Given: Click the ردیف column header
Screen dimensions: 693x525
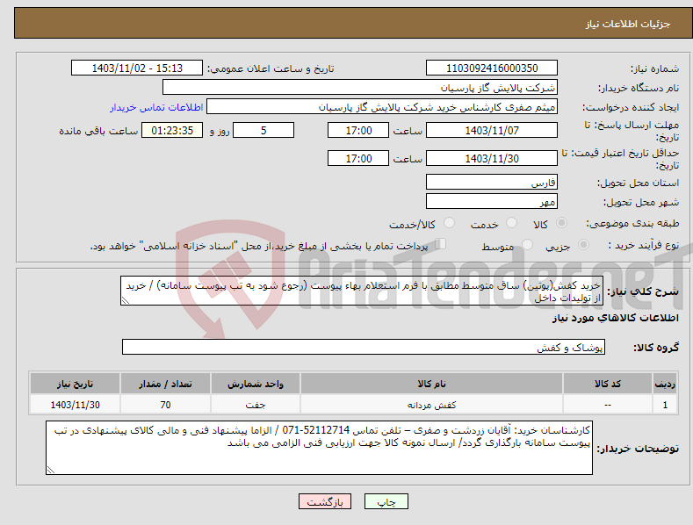Looking at the screenshot, I should tap(665, 384).
